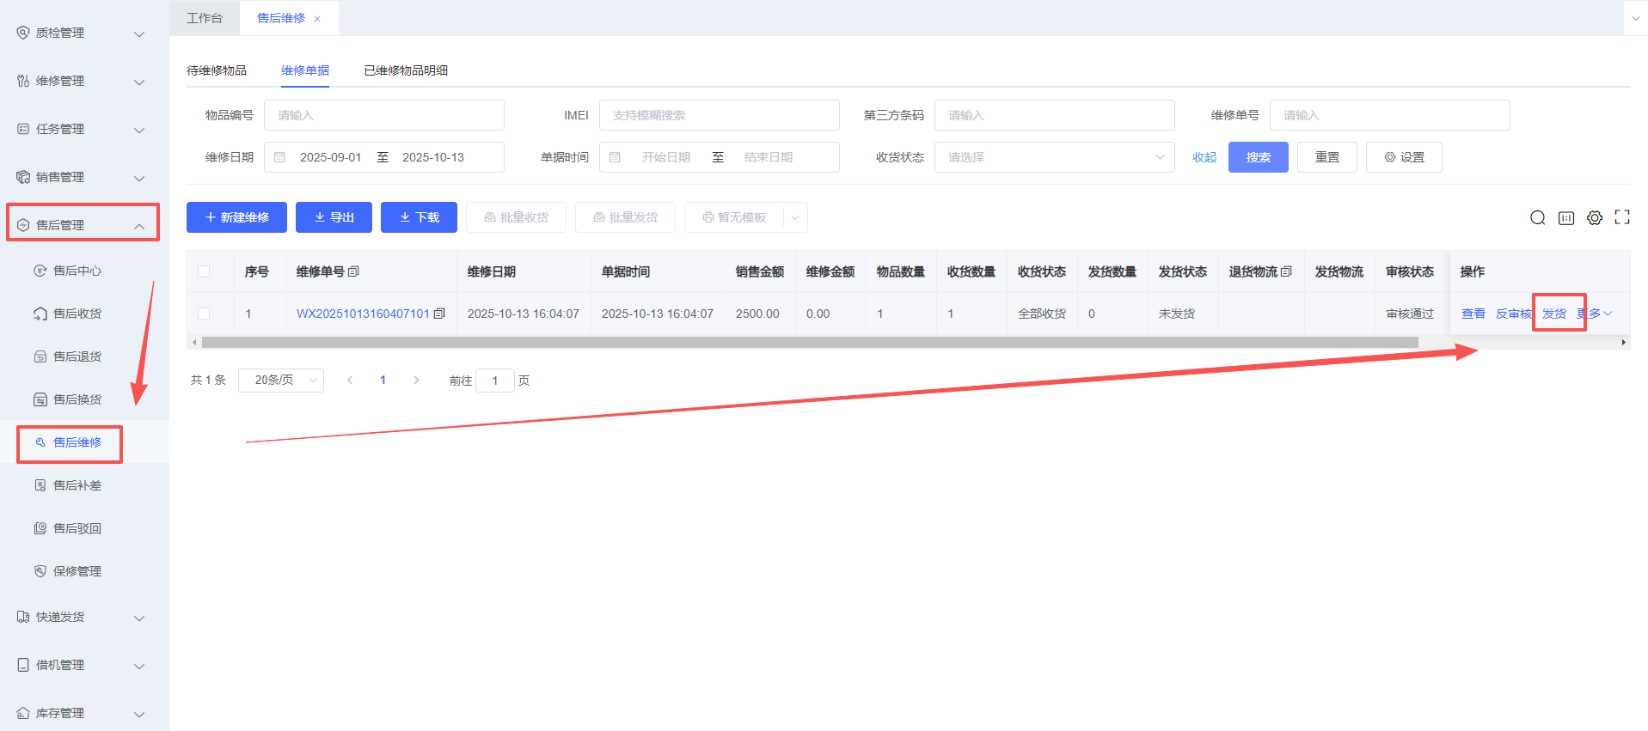Open 售后收货 in the sidebar

[77, 314]
